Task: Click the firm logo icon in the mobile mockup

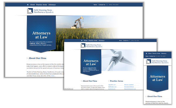Action: pyautogui.click(x=148, y=62)
